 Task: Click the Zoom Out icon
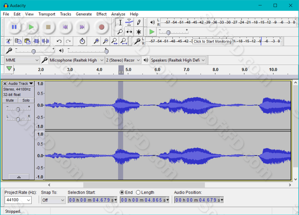[105, 41]
